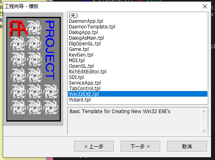Go back with the 上一步 button
This screenshot has height=160, width=215.
(94, 146)
